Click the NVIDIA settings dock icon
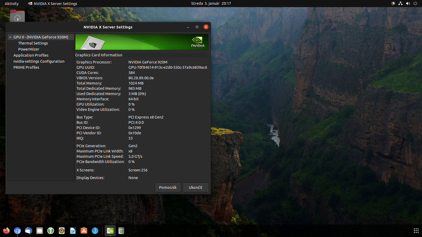Image resolution: width=422 pixels, height=237 pixels. point(110,231)
